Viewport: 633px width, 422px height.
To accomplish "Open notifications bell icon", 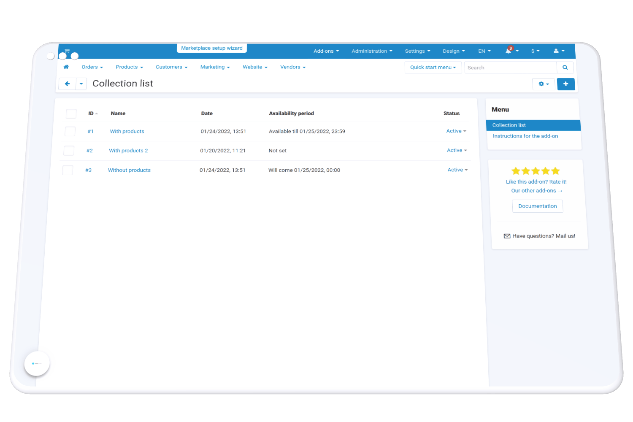I will [508, 51].
